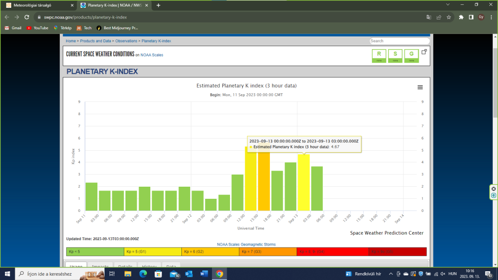Open the chart hamburger context menu
The height and width of the screenshot is (280, 498).
(420, 87)
